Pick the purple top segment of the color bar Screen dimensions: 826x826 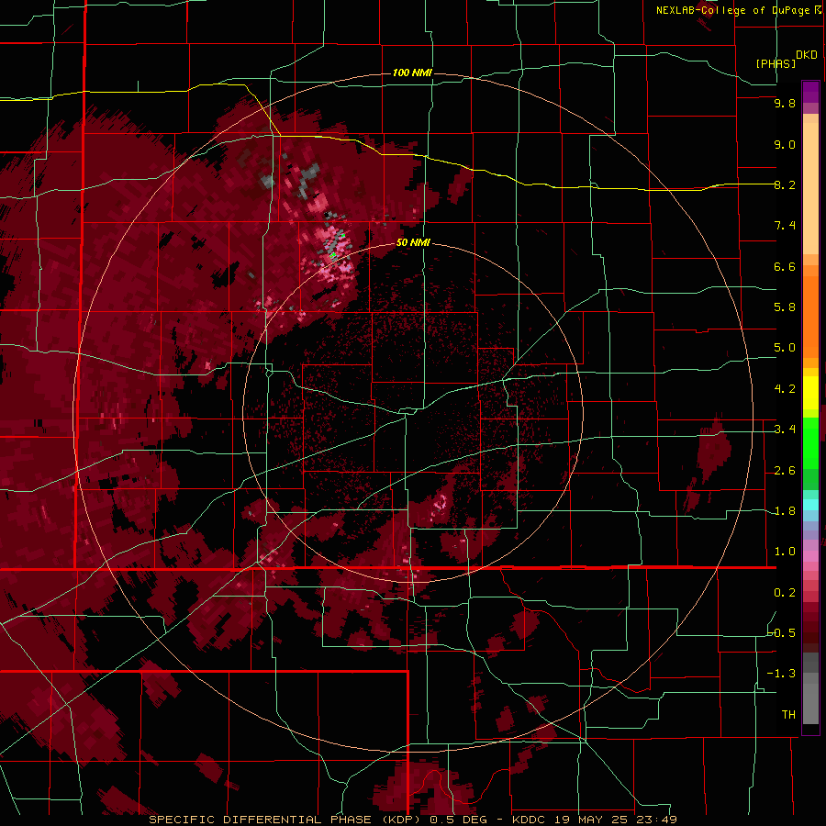click(x=810, y=92)
